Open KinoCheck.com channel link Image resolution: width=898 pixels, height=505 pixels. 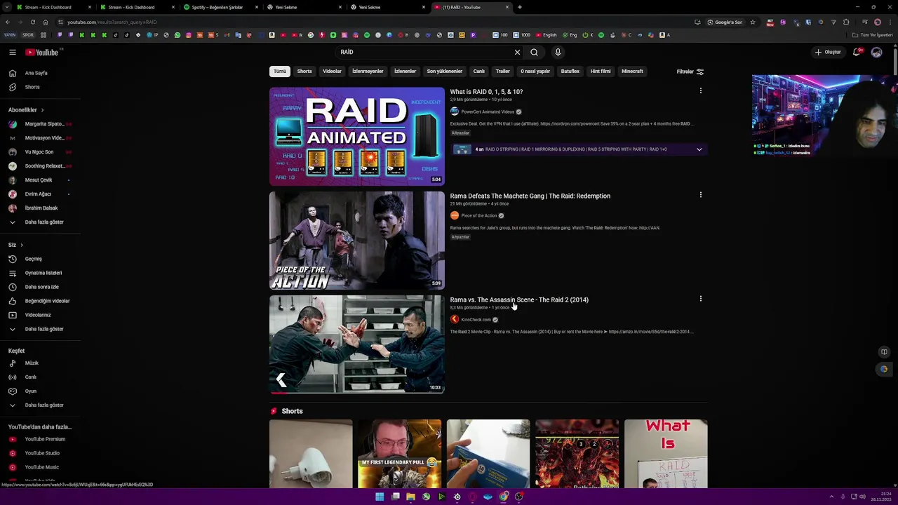click(x=476, y=320)
